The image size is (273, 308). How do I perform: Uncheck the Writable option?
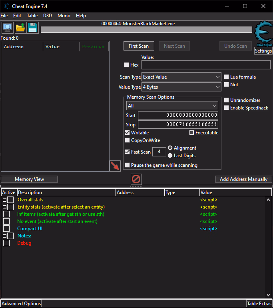coord(127,133)
